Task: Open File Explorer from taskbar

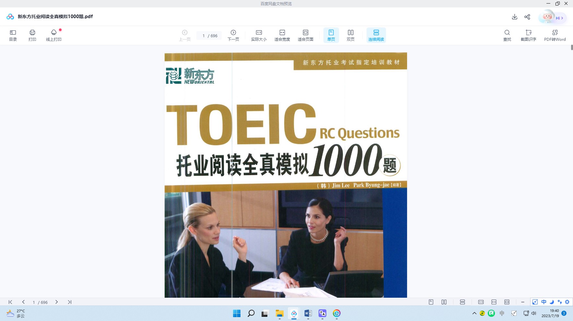Action: pyautogui.click(x=279, y=313)
